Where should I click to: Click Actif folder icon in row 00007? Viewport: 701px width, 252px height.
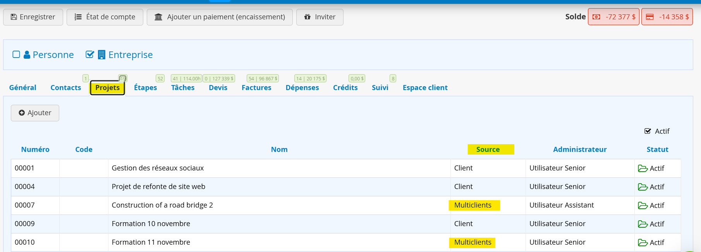coord(643,206)
